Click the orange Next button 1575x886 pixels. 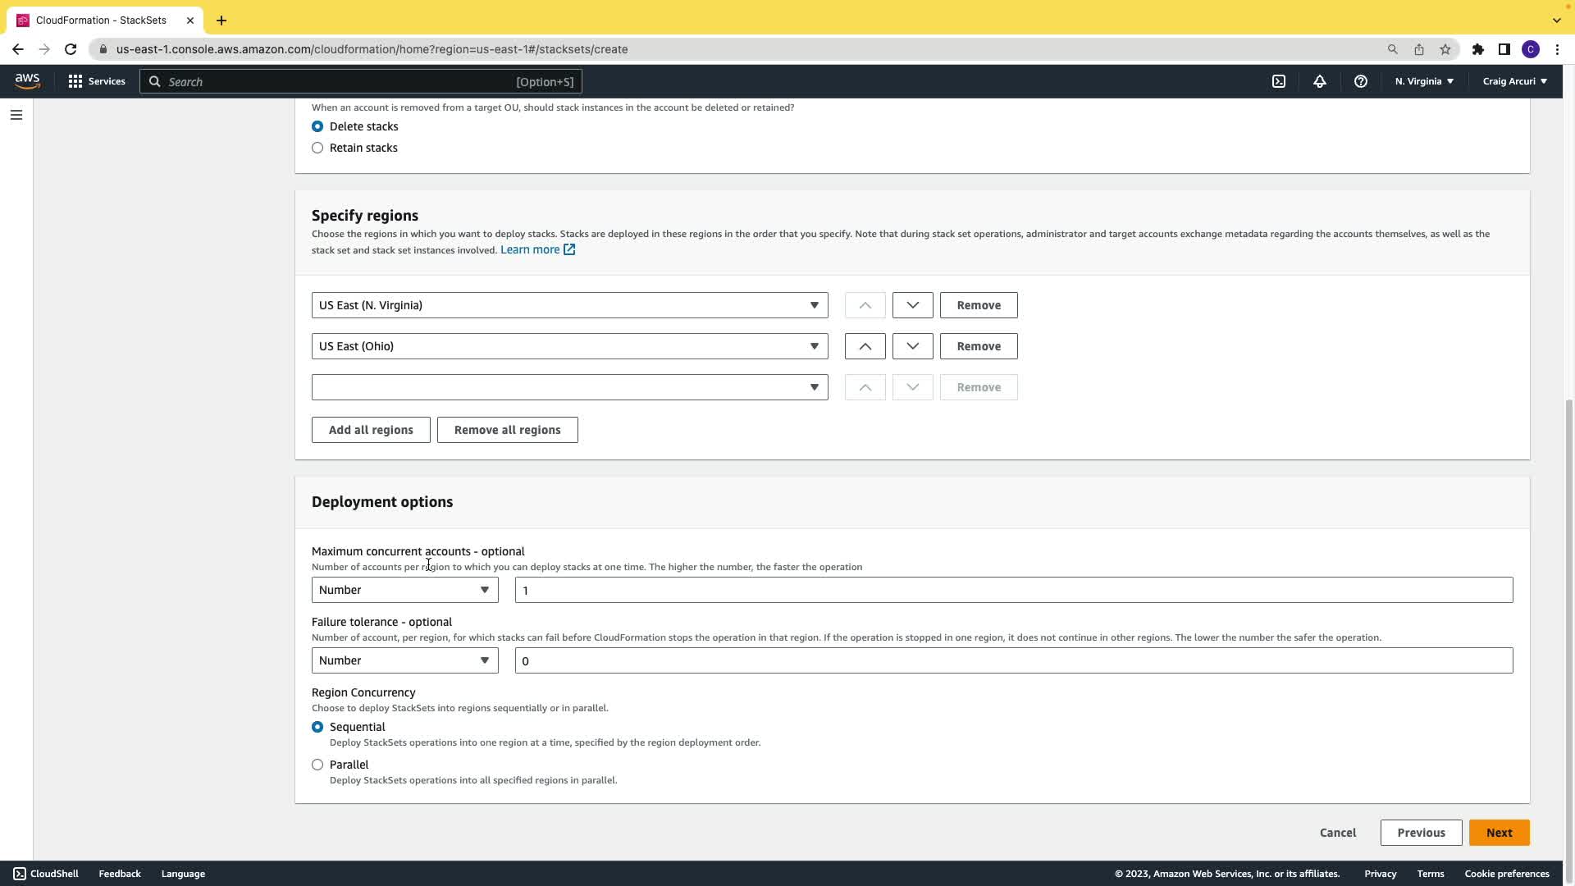coord(1499,833)
